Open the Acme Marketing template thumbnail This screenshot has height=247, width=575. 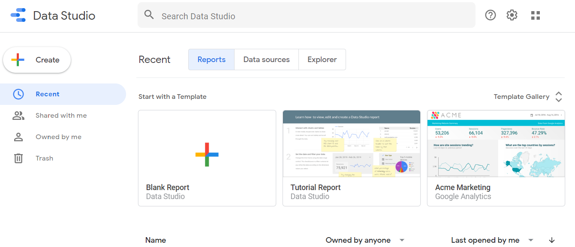[x=496, y=143]
